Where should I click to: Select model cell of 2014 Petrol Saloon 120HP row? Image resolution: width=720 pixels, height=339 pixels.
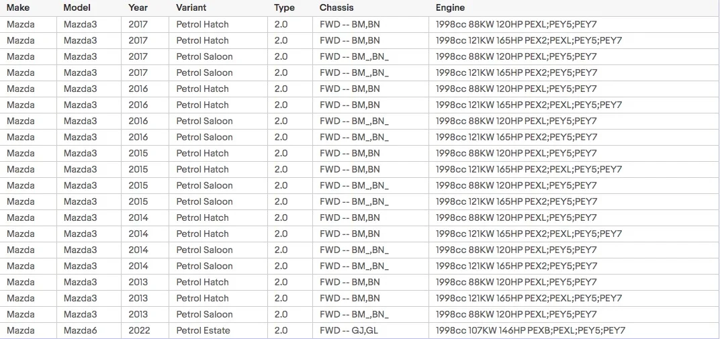[89, 250]
